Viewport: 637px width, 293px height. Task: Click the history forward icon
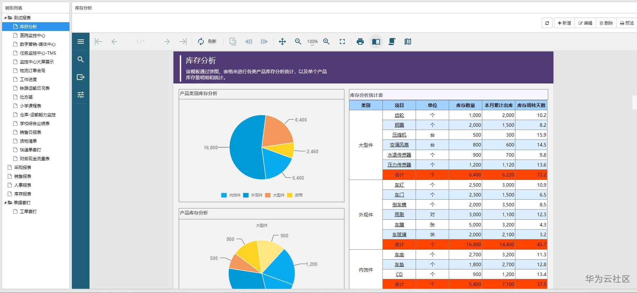pos(264,42)
